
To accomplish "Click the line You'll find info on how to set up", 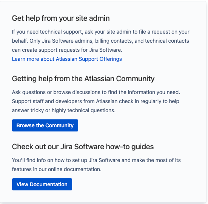I will (x=96, y=160).
